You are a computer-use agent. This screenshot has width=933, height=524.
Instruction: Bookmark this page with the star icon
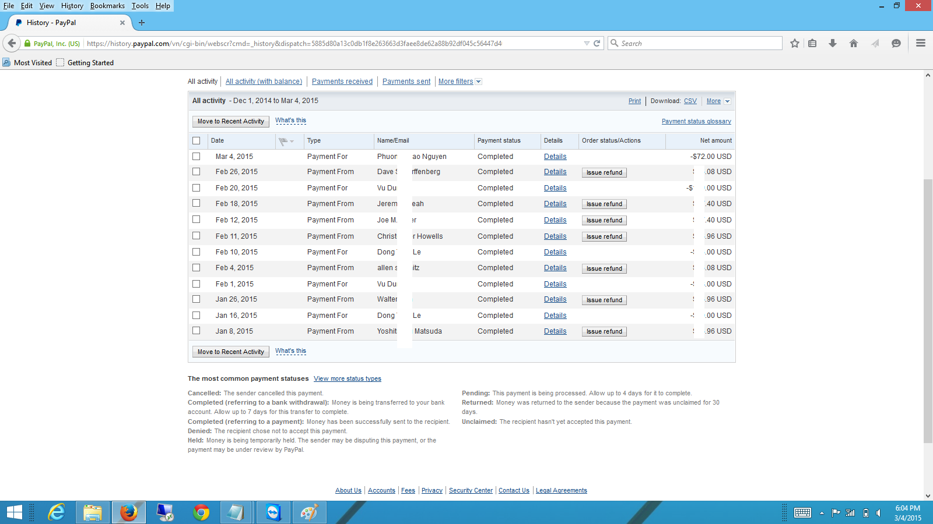pos(794,43)
